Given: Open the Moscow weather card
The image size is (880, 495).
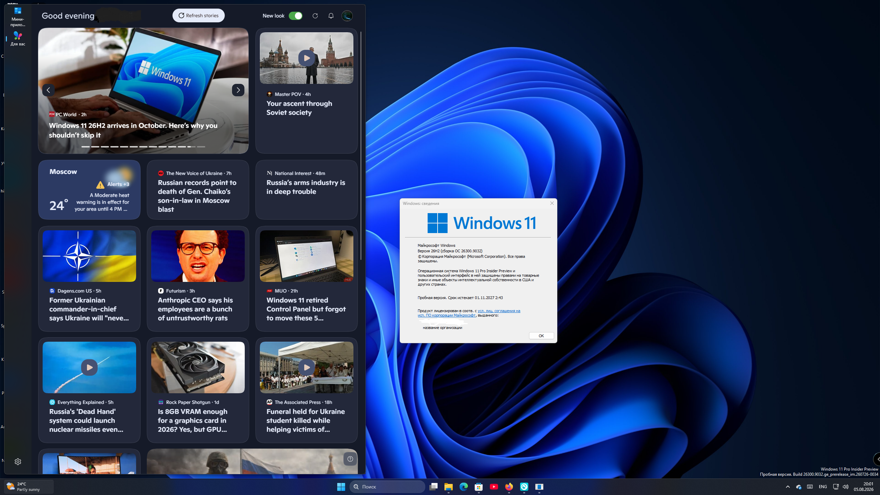Looking at the screenshot, I should coord(89,190).
